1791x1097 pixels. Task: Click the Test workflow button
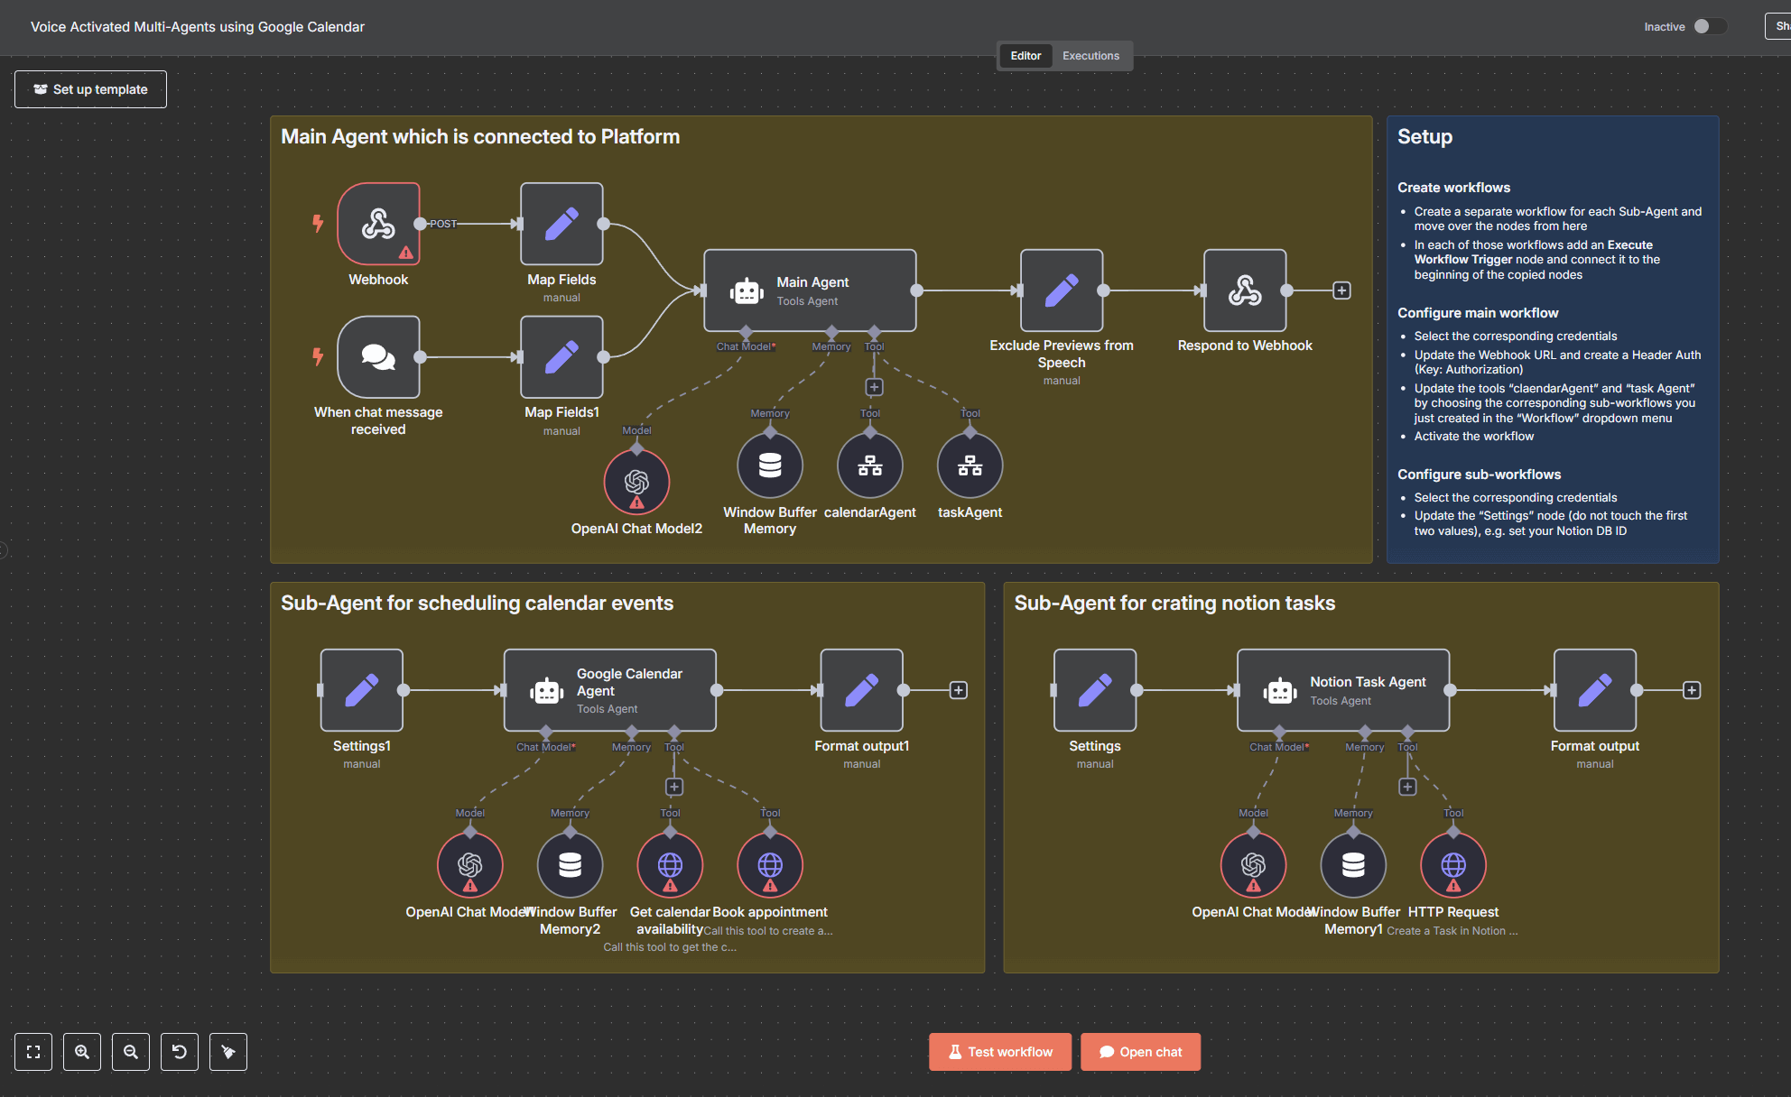(x=1000, y=1052)
